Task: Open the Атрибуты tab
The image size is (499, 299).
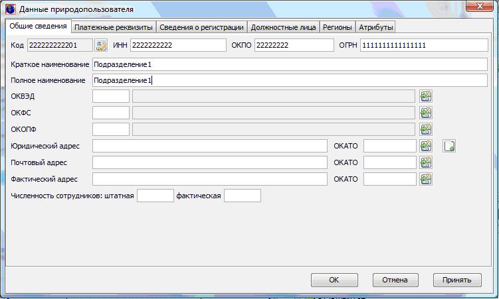Action: pos(376,27)
